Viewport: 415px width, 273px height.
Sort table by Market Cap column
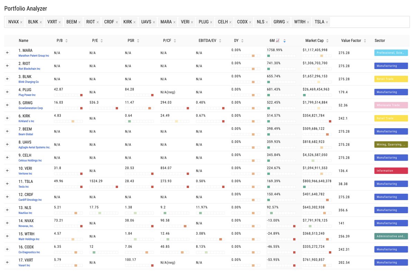point(327,41)
